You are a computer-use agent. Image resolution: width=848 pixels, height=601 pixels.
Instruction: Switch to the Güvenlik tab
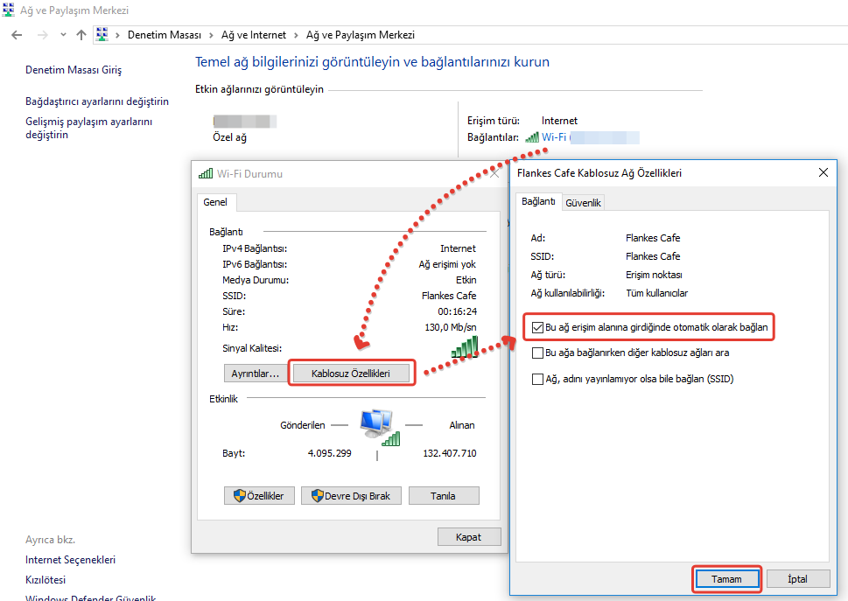tap(583, 203)
